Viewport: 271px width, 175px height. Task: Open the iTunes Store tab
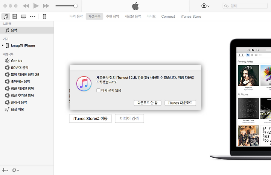click(x=191, y=17)
